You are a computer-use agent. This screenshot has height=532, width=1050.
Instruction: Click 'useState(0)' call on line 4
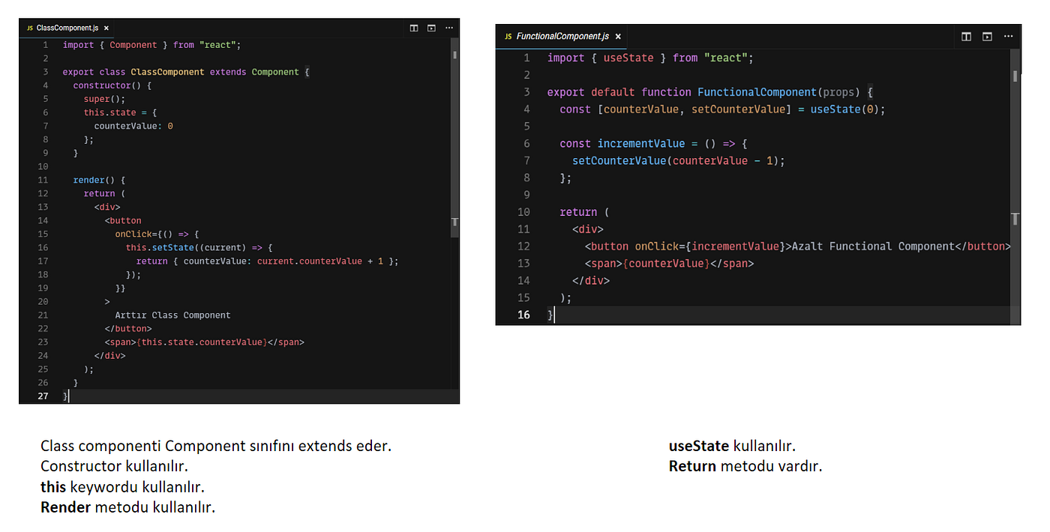tap(844, 109)
